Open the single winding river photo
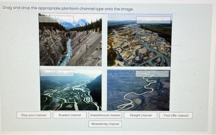This screenshot has height=135, width=216. coord(138,90)
